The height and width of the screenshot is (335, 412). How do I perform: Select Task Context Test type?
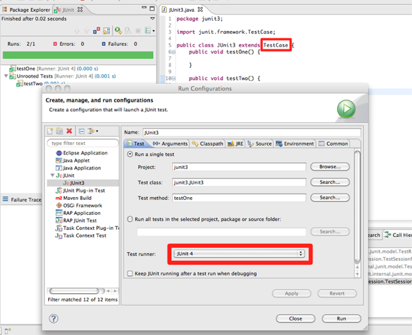point(80,235)
